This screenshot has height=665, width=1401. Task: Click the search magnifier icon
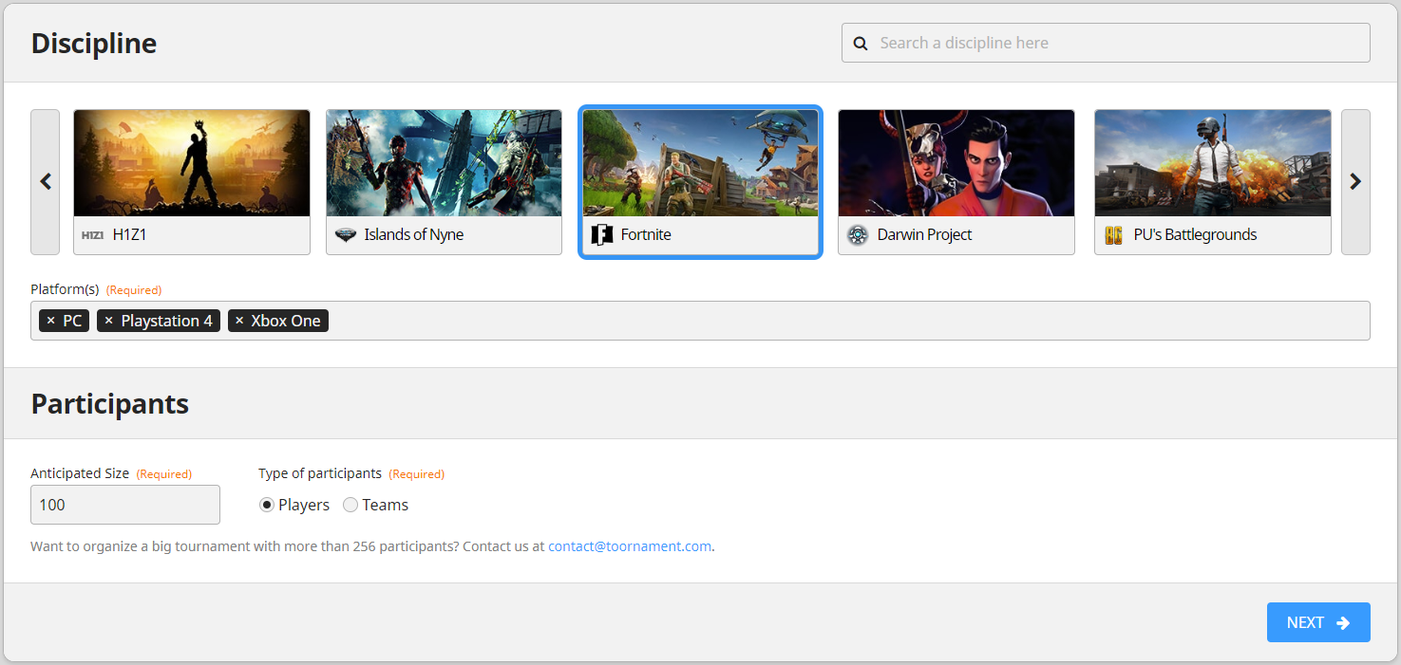(x=861, y=43)
